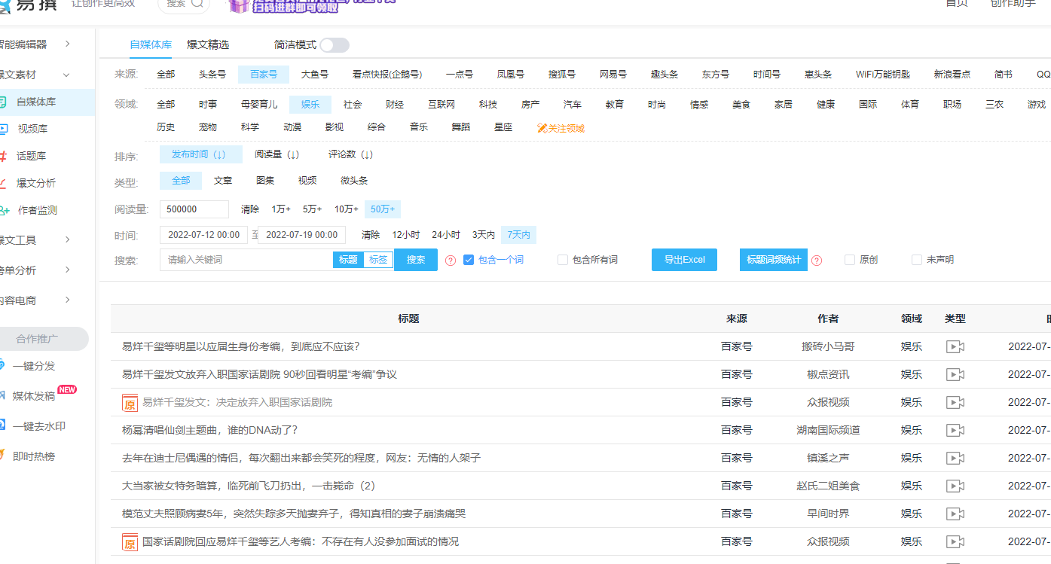The image size is (1051, 564).
Task: Open 即时热榜 in the sidebar
Action: click(33, 456)
